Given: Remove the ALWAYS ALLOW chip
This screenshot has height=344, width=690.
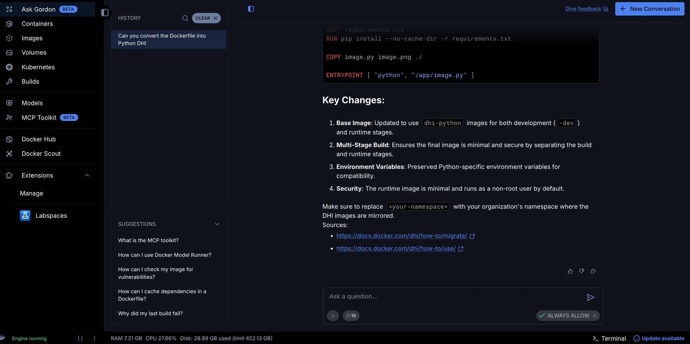Looking at the screenshot, I should tap(595, 316).
